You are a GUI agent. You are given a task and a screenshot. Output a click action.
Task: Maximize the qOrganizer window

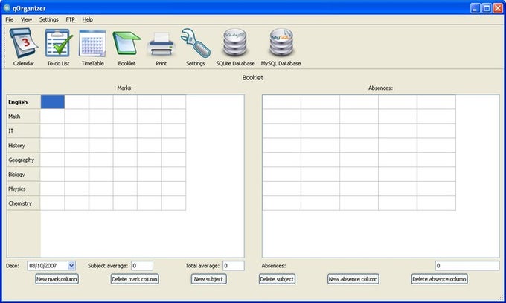point(487,8)
